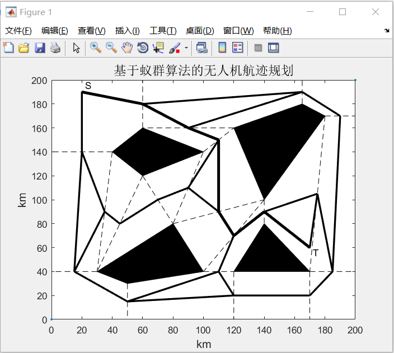Maximize the Figure 1 window
This screenshot has height=353, width=394.
[x=343, y=12]
